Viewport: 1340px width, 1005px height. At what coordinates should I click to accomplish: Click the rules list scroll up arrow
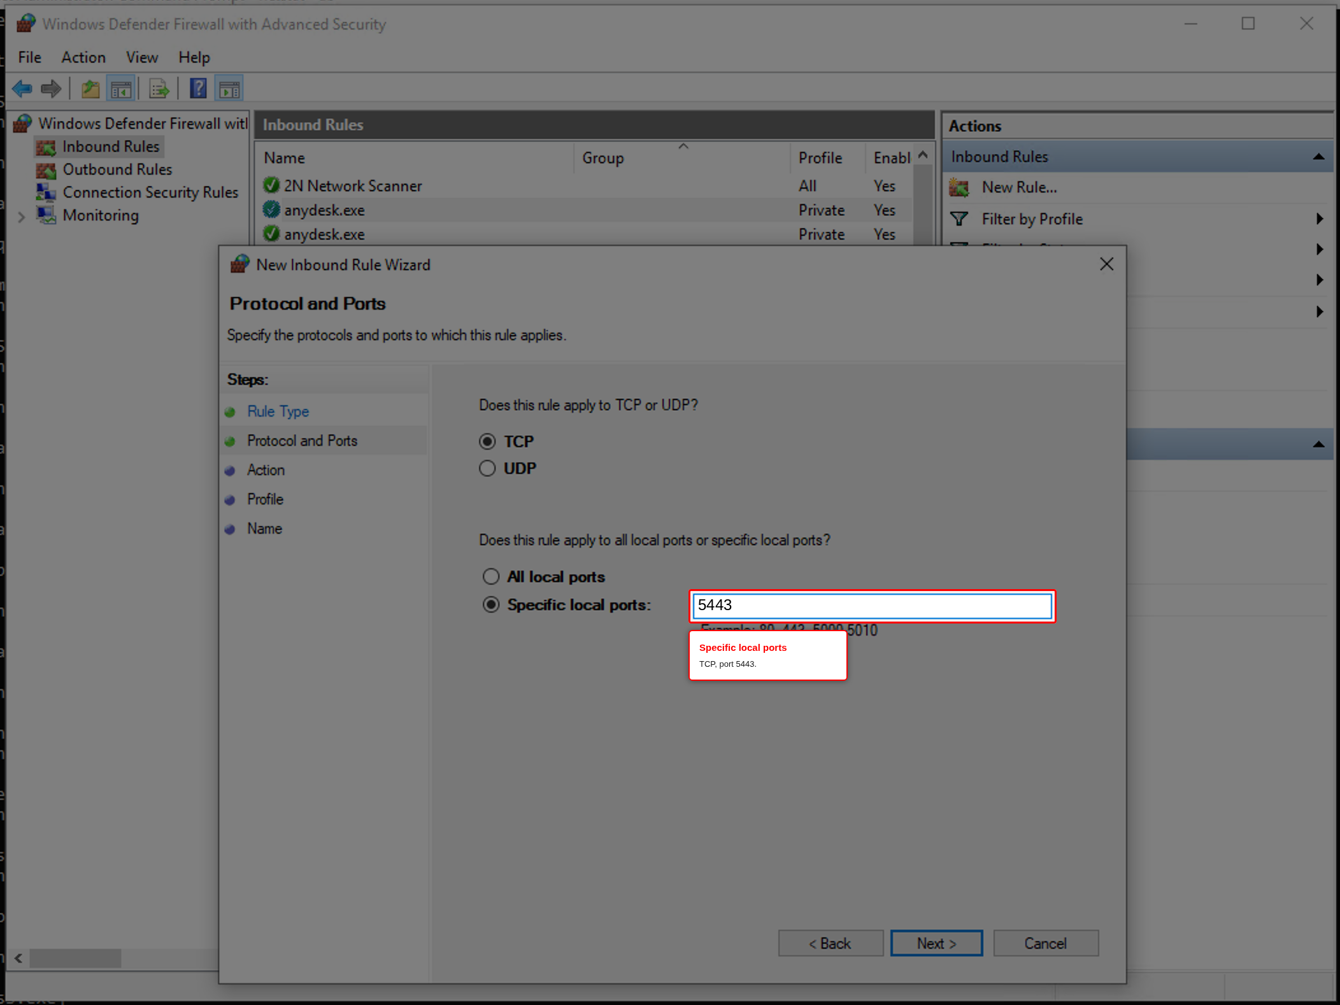923,156
